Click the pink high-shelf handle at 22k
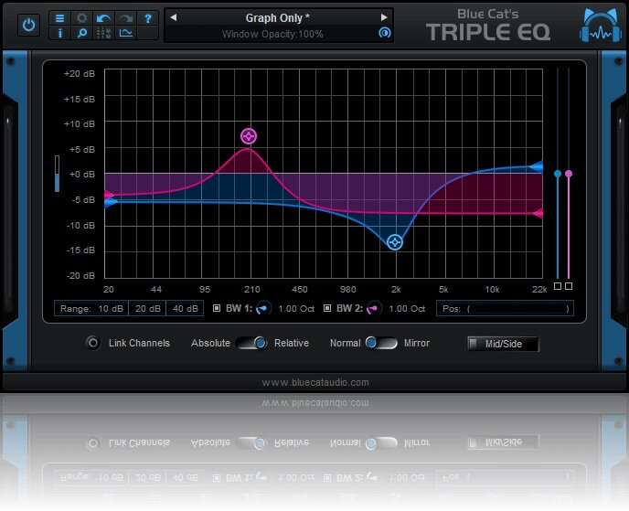 click(x=538, y=213)
